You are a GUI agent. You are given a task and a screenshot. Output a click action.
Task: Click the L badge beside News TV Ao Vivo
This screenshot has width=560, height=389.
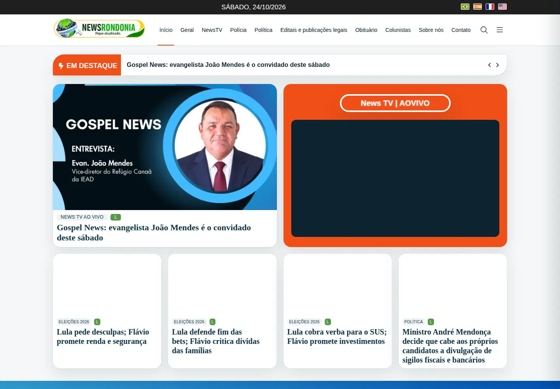(x=115, y=217)
